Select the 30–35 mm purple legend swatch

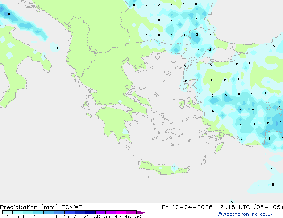(x=100, y=212)
